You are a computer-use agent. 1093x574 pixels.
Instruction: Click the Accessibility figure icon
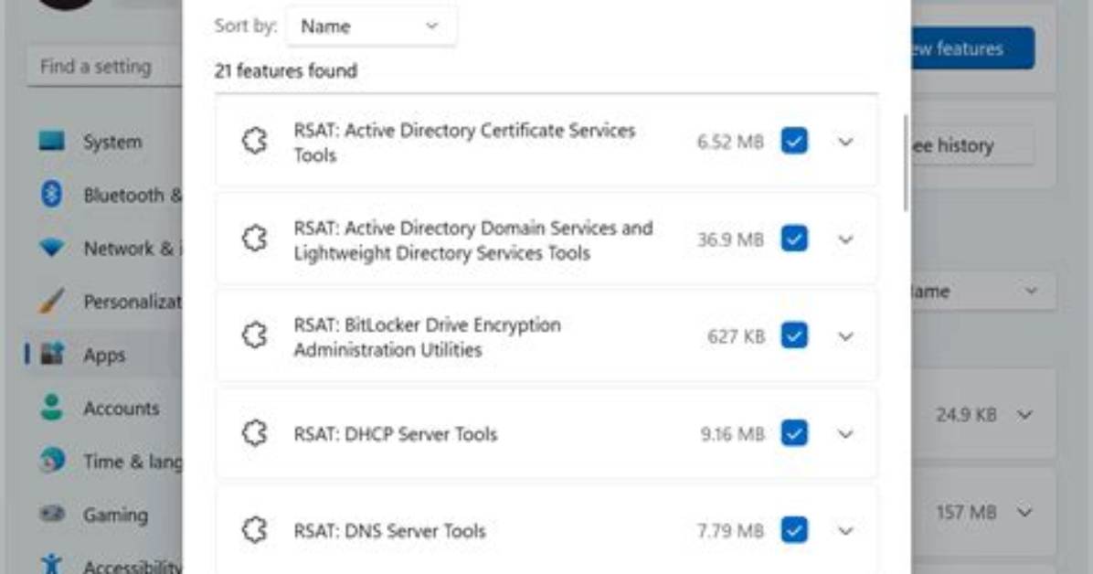click(51, 564)
